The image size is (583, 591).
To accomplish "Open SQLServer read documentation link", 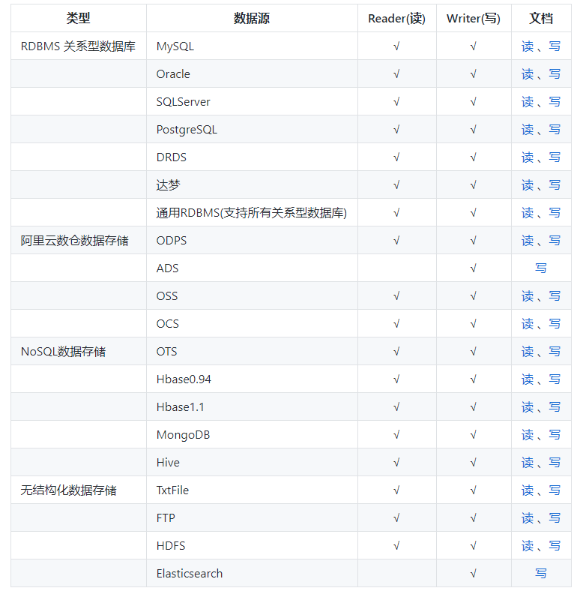I will click(x=528, y=102).
